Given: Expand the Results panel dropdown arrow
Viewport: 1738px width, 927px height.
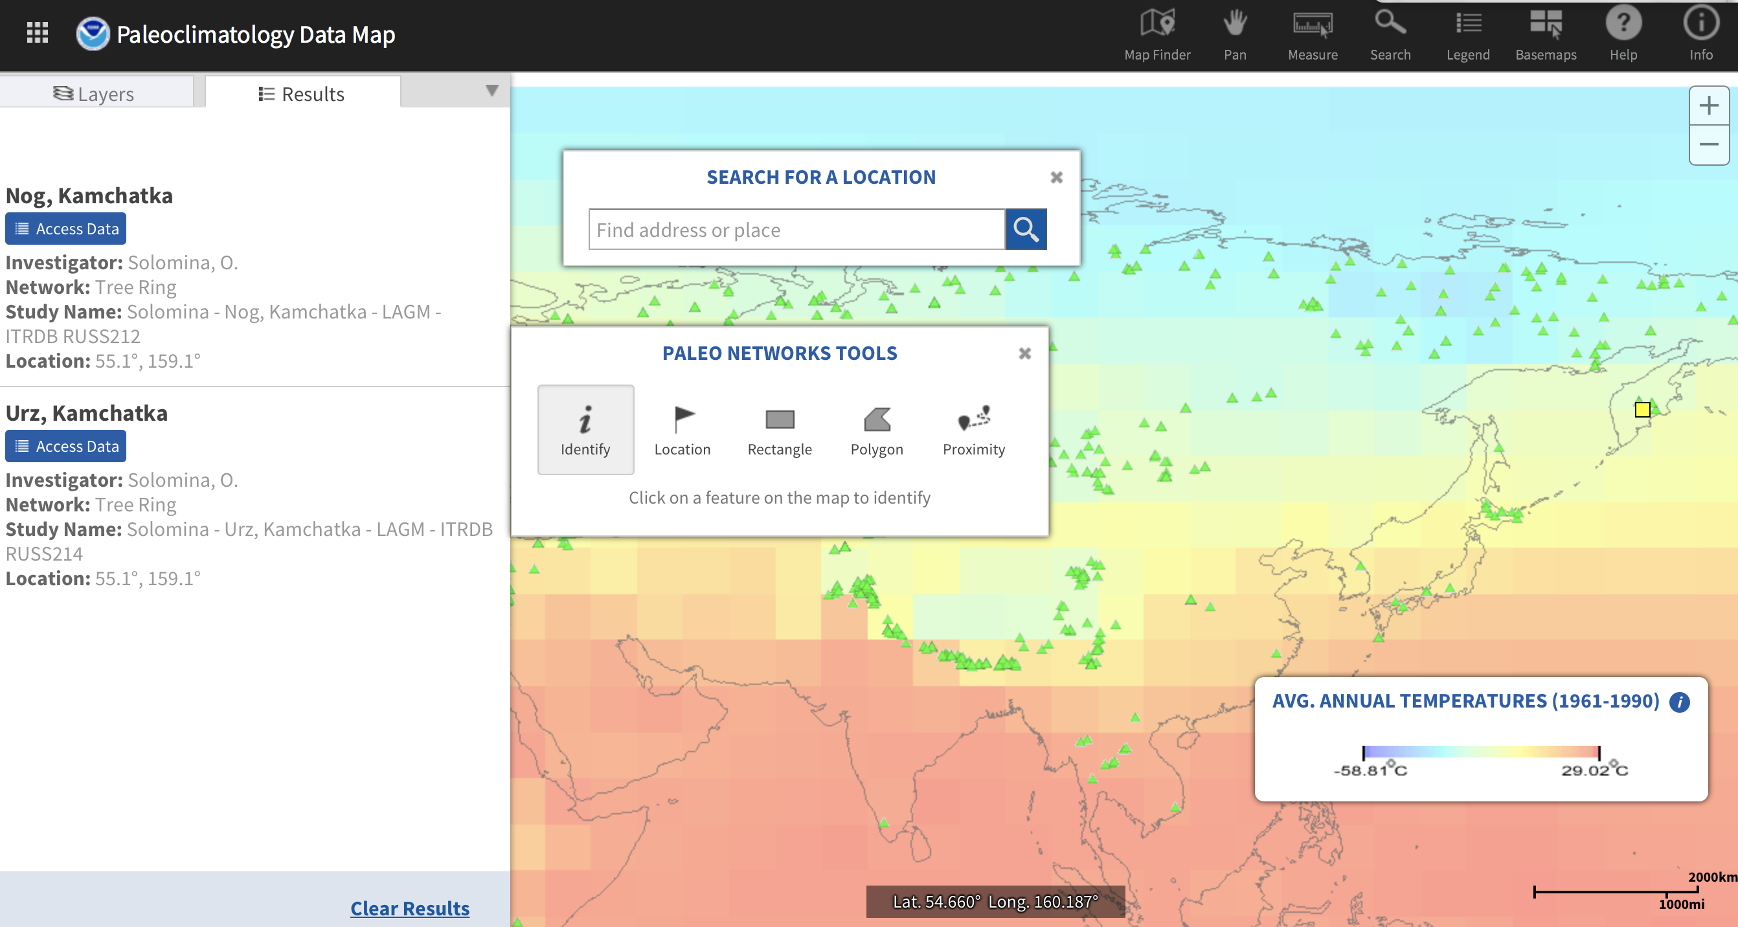Looking at the screenshot, I should 492,91.
